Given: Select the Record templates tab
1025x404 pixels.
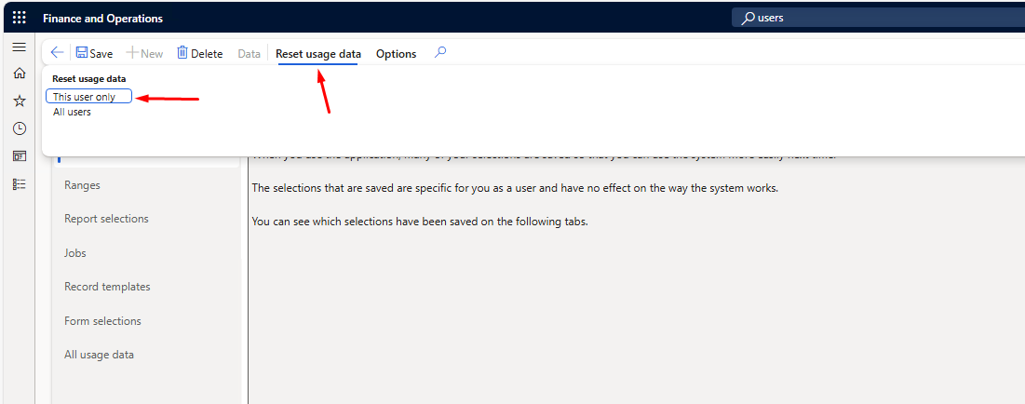Looking at the screenshot, I should (107, 287).
